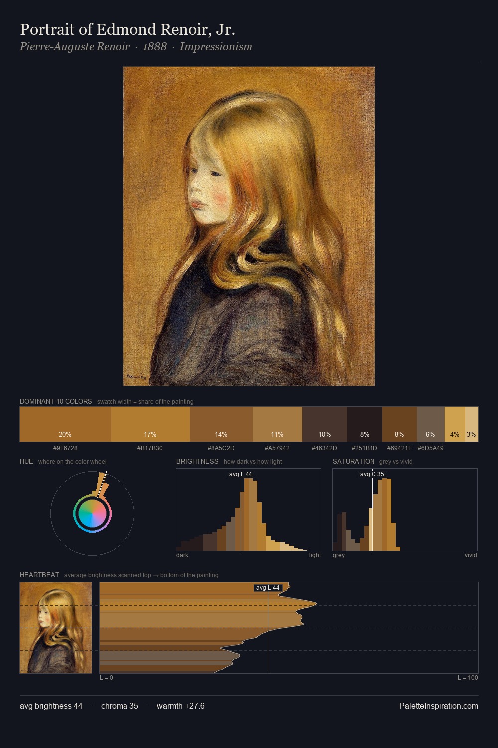Click the Heartbeat 'average brightness scanned' caption

(141, 575)
